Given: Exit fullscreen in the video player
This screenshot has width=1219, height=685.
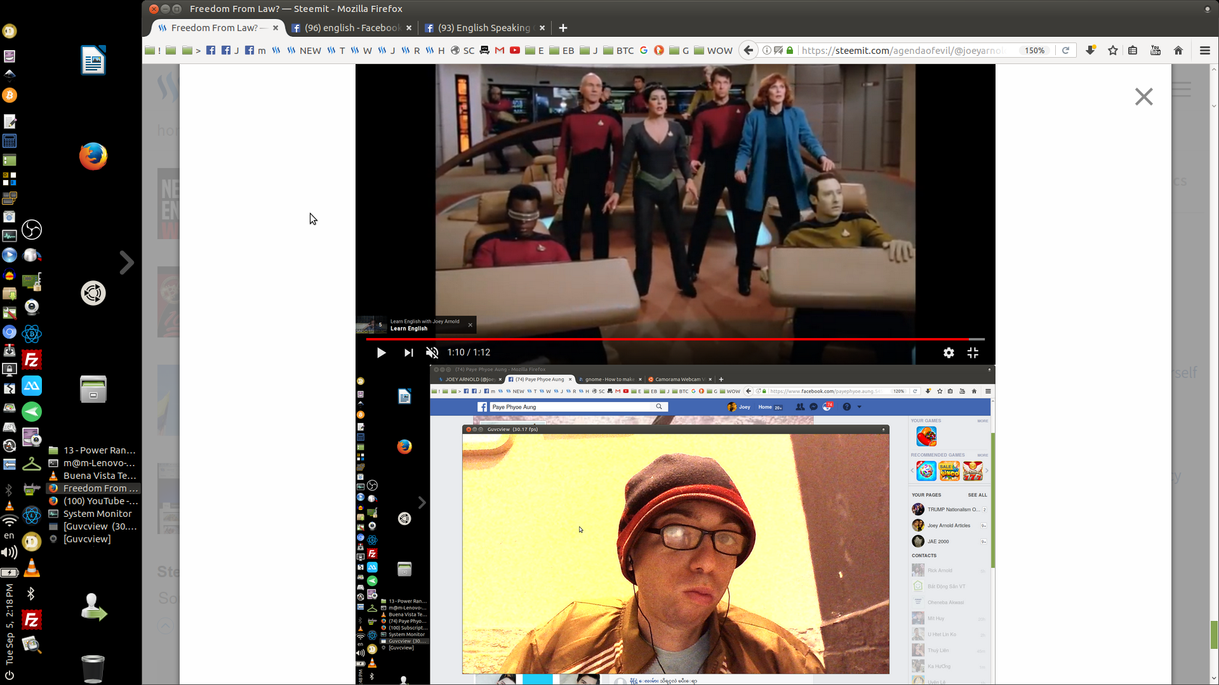Looking at the screenshot, I should (973, 353).
